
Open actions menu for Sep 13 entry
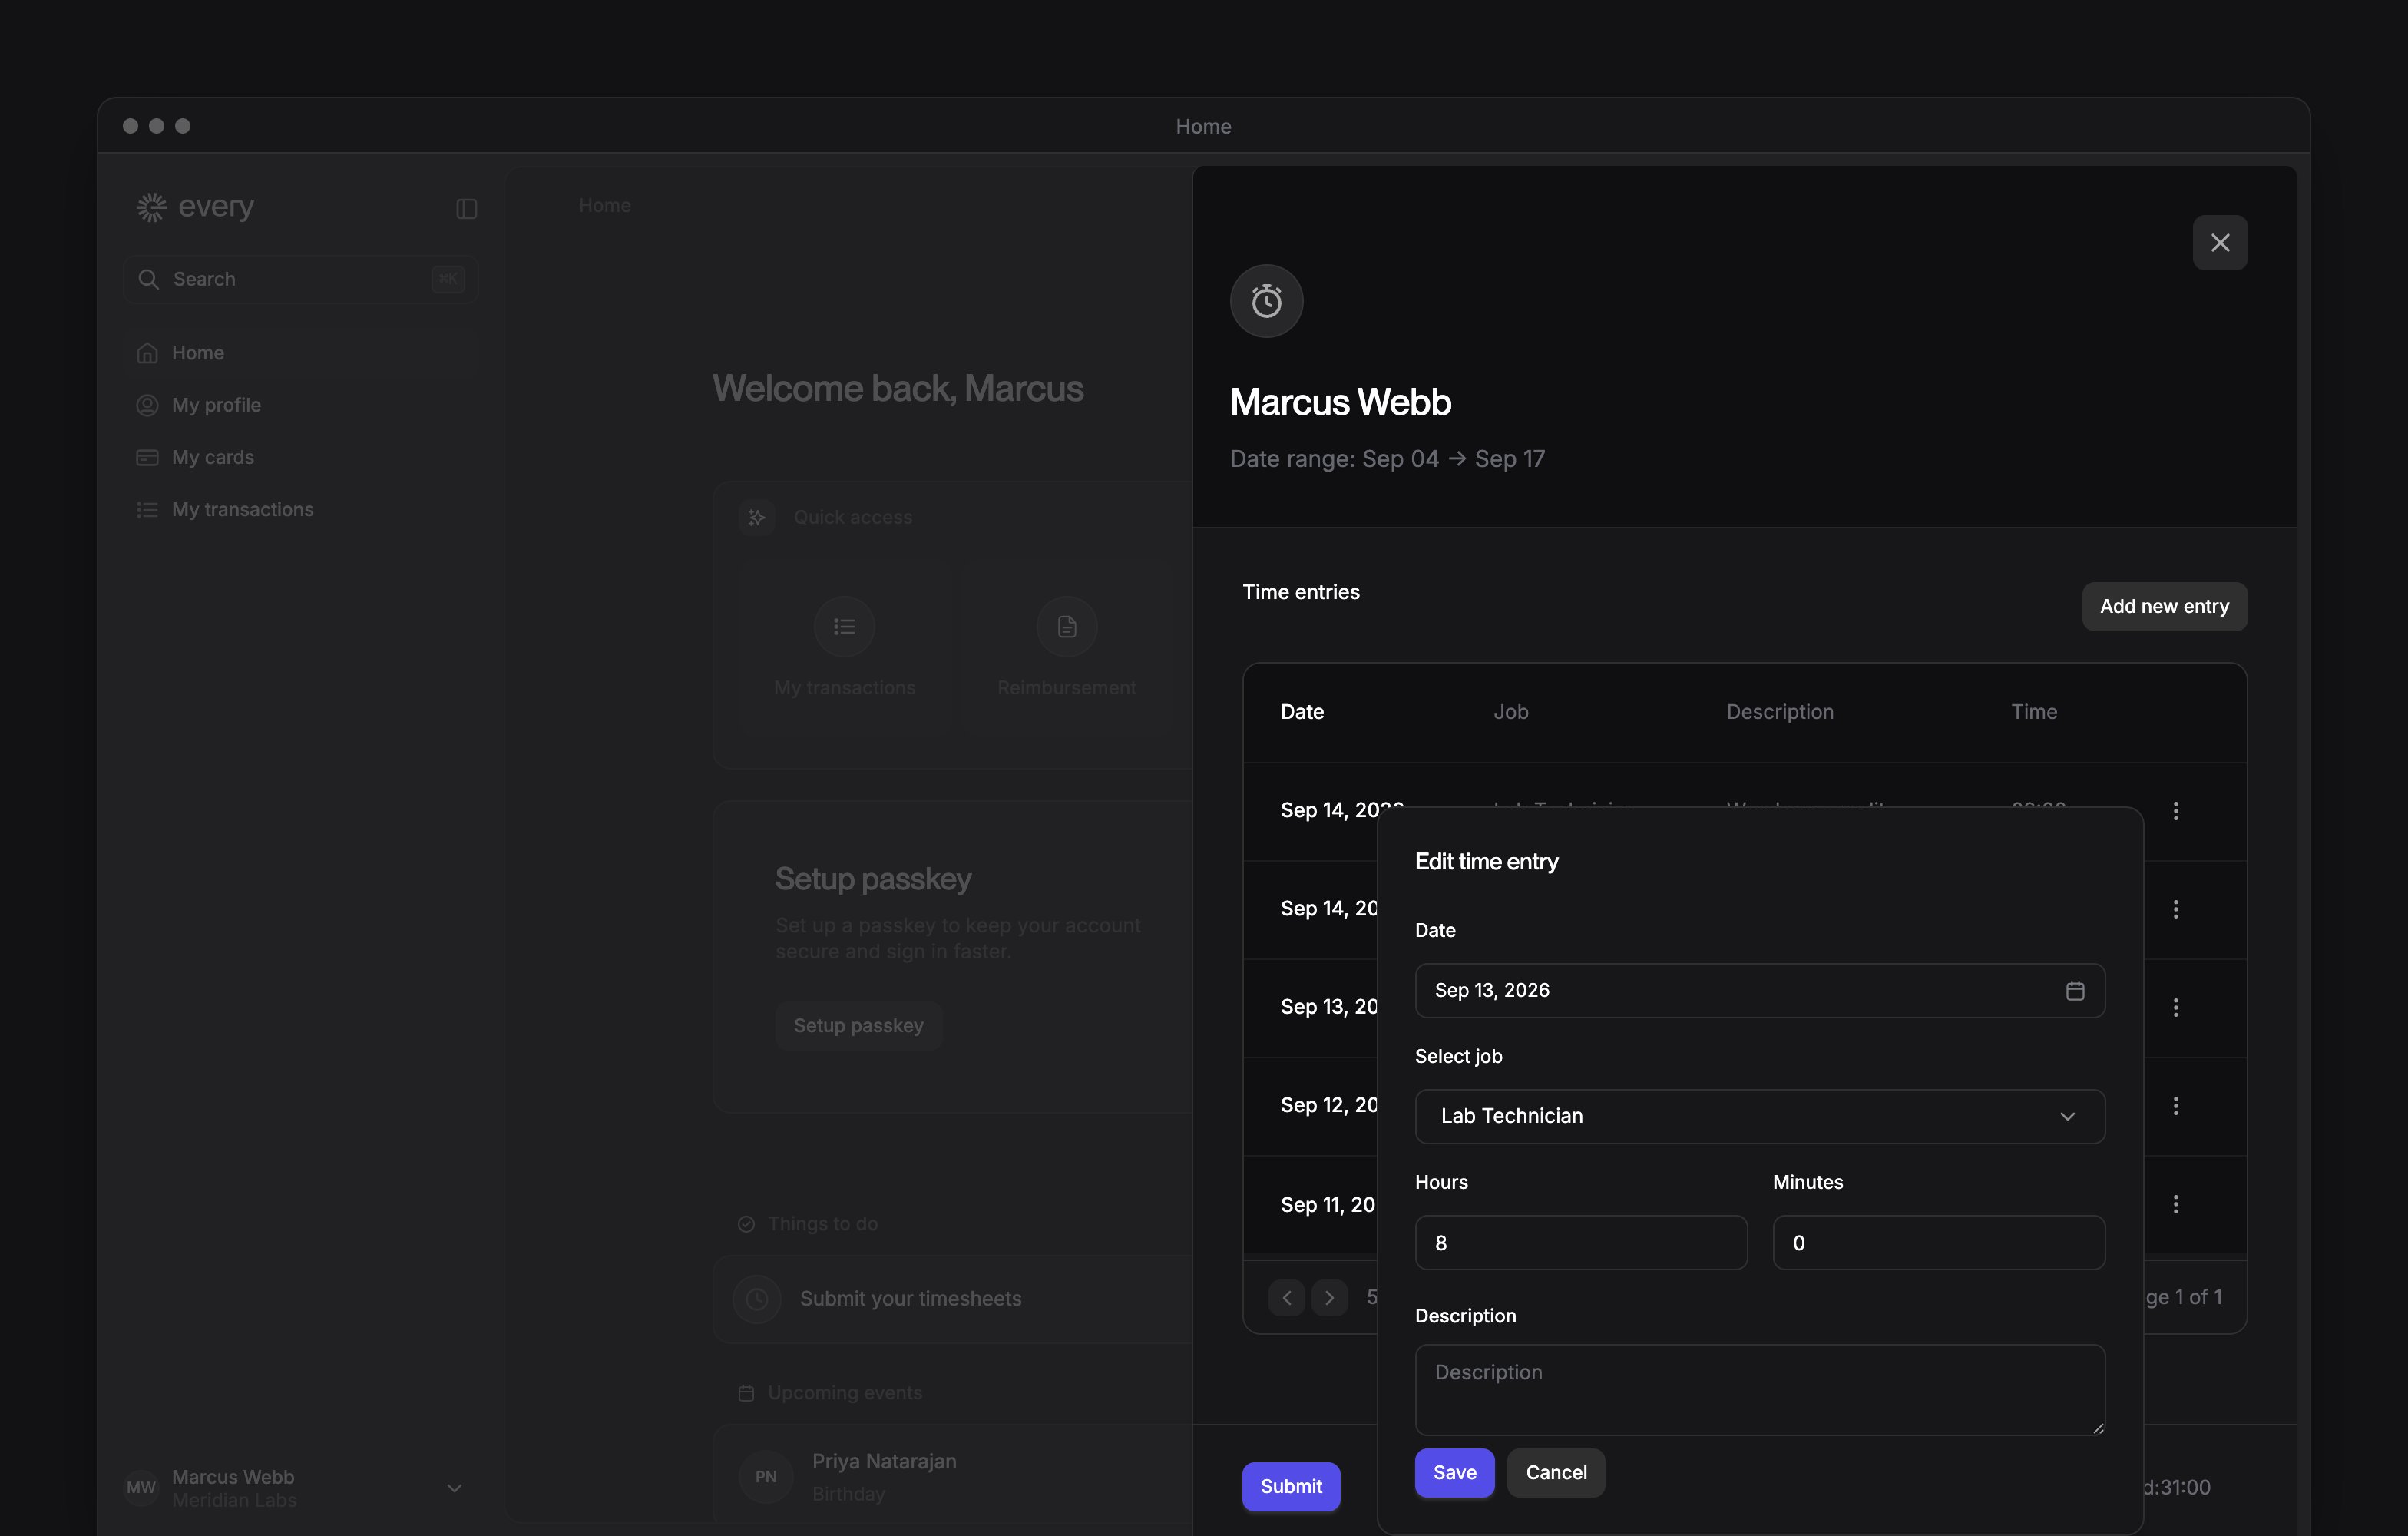[x=2175, y=1007]
